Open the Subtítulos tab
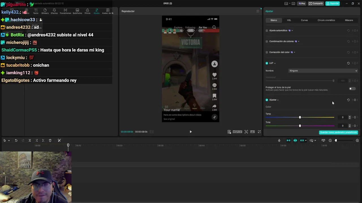 pos(77,11)
